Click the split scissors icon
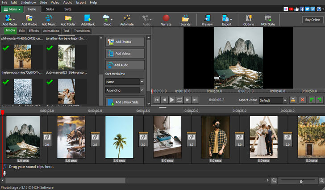This screenshot has height=190, width=325. coord(293,100)
